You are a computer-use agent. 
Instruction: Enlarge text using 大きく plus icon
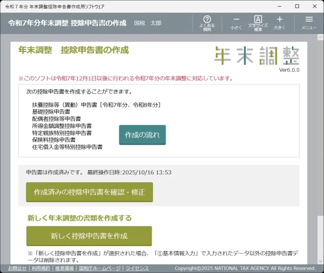coord(280,22)
